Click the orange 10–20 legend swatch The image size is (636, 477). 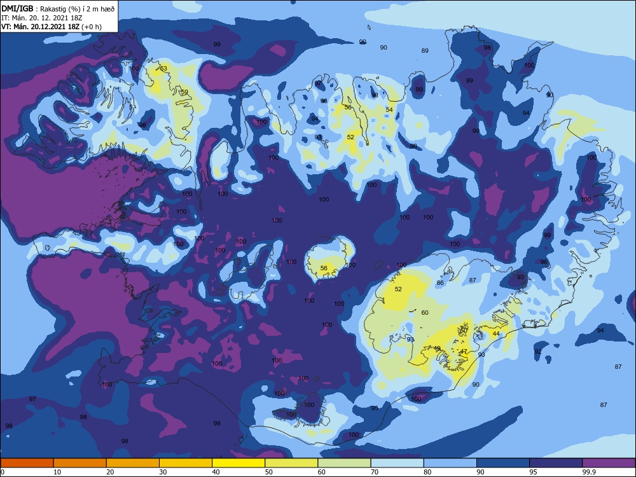point(80,463)
